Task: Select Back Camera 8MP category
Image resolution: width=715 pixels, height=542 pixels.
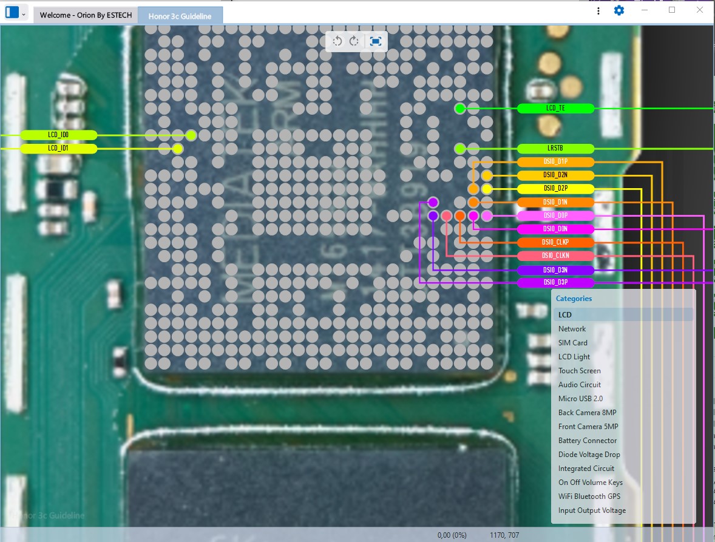Action: (x=587, y=413)
